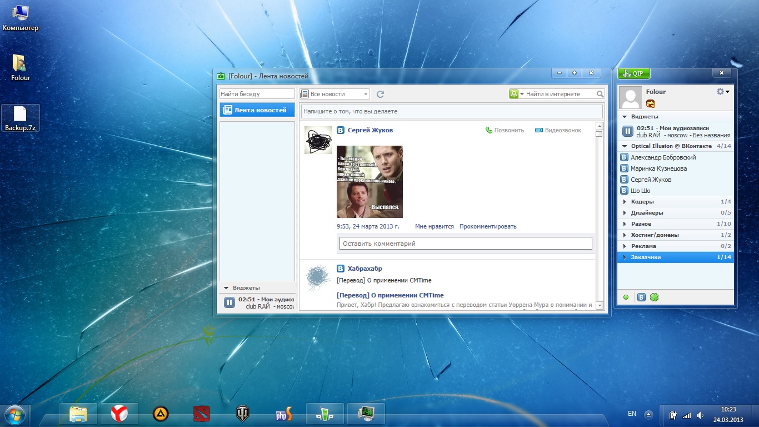This screenshot has height=427, width=759.
Task: Click the 'Мне нравится' link
Action: point(434,227)
